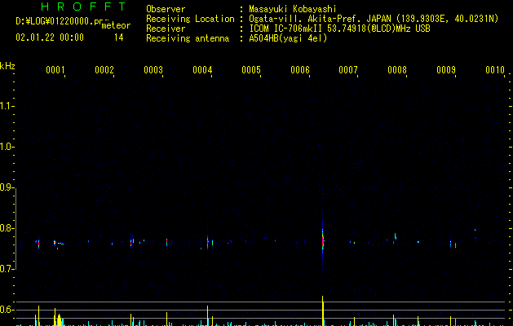Click the 0.8 kHz axis label
Viewport: 513px width, 326px height.
coord(7,228)
